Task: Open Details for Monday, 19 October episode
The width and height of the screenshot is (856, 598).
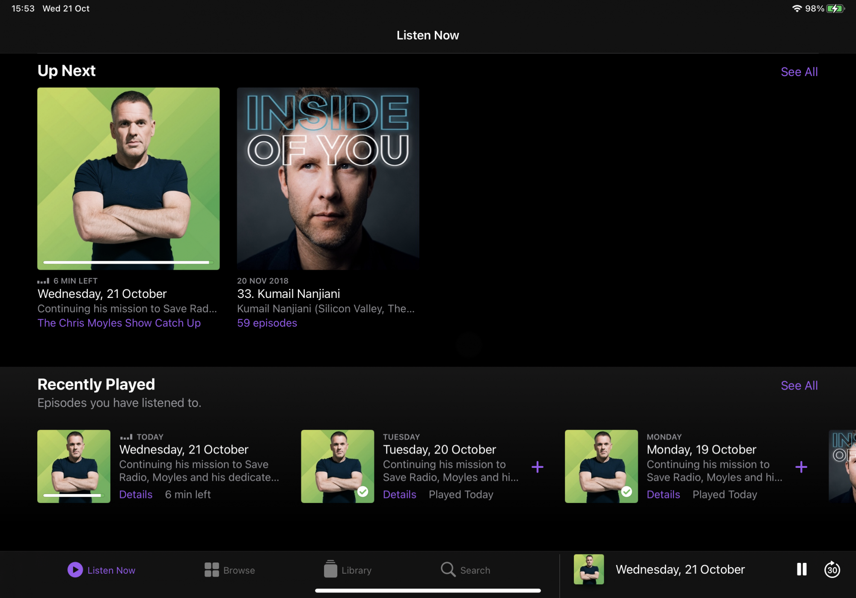Action: point(663,494)
